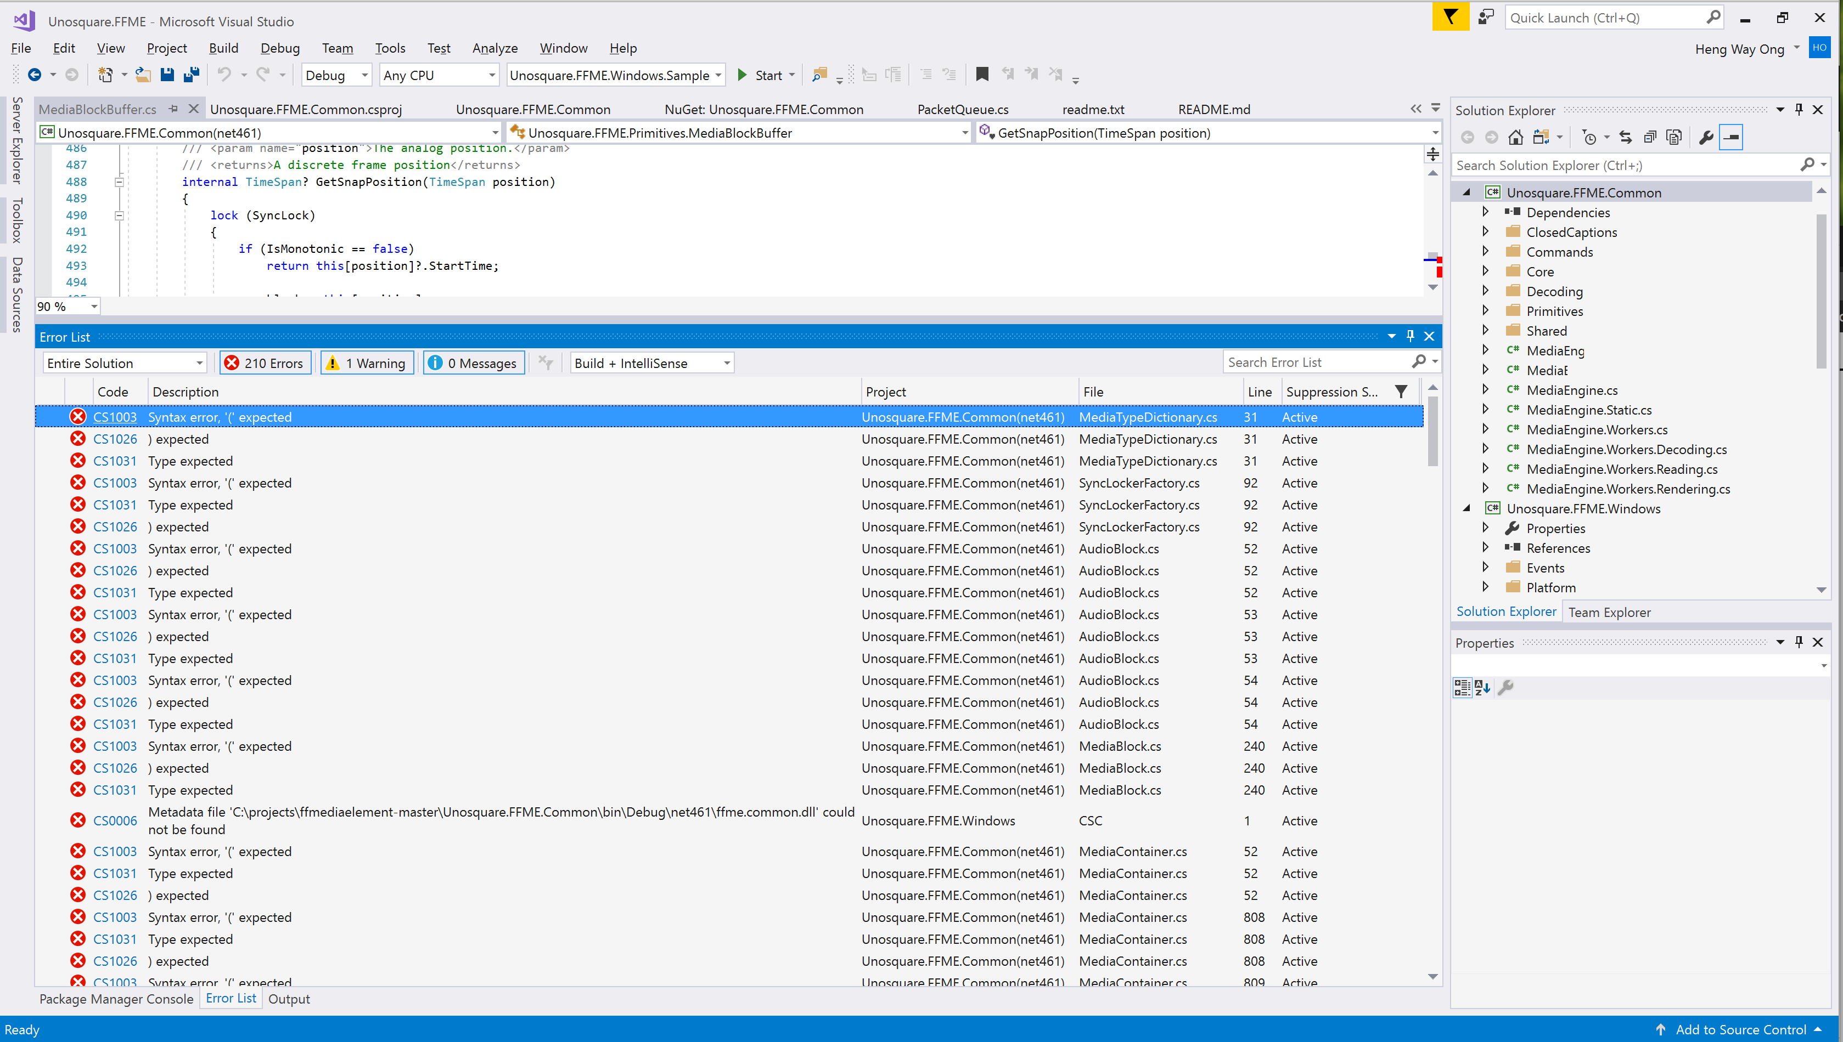Collapse the GetSnapPosition method outline at line 488
1843x1042 pixels.
point(119,182)
